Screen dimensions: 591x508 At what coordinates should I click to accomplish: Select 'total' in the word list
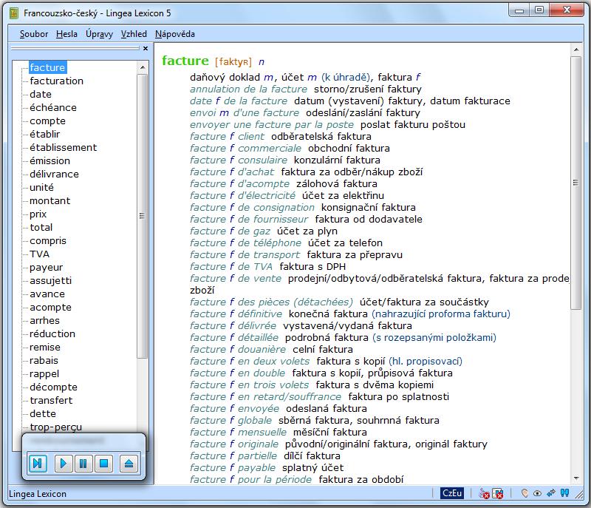coord(41,228)
